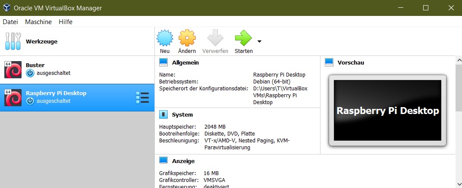Click power state icon for Buster

point(30,73)
